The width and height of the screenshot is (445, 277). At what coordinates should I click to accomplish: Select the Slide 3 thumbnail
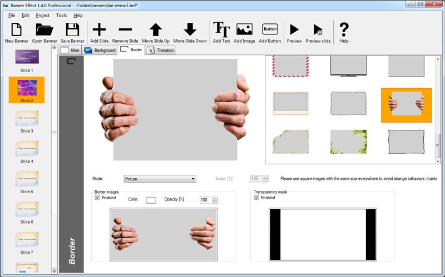point(27,119)
